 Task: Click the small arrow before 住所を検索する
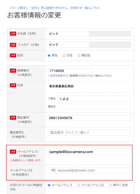(48, 76)
